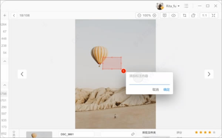Screen dimensions: 222x138
Task: Toggle annotation visibility eye icon
Action: (174, 15)
